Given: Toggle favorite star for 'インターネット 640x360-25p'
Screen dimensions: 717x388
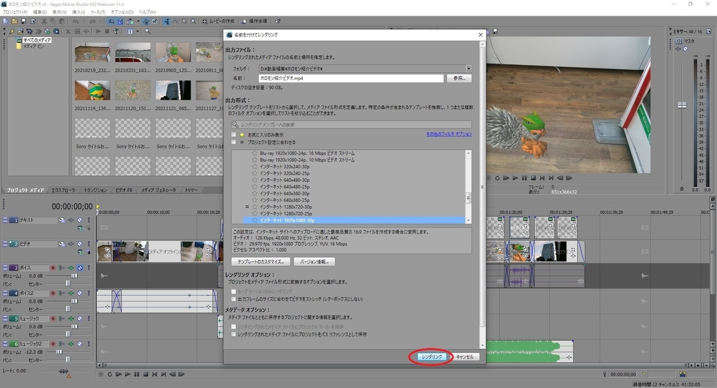Looking at the screenshot, I should click(x=255, y=200).
